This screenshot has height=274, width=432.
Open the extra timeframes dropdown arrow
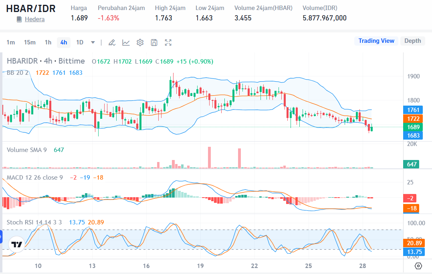[93, 42]
